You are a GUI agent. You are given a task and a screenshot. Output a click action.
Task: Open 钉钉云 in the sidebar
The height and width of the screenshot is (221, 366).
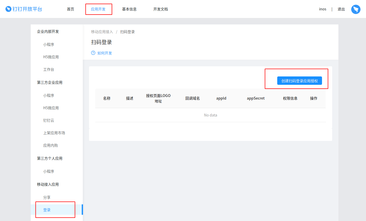pyautogui.click(x=49, y=120)
